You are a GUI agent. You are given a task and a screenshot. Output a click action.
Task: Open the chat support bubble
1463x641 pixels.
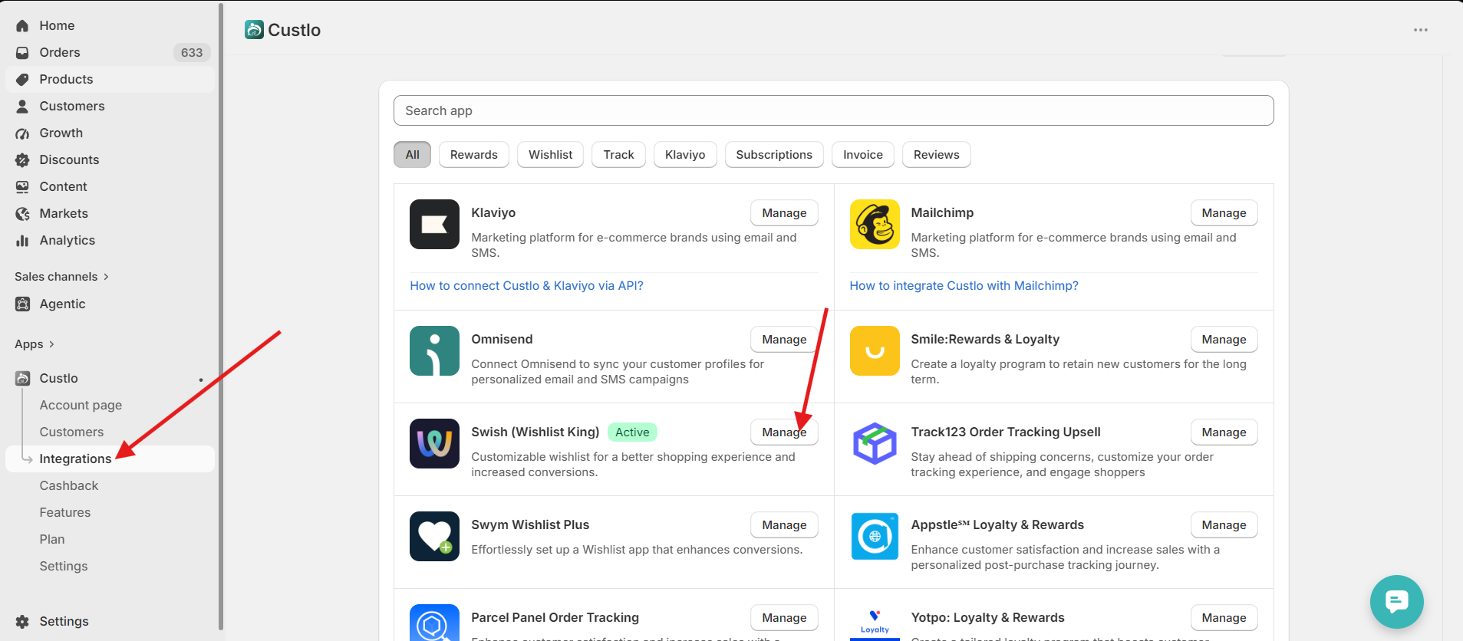coord(1397,602)
